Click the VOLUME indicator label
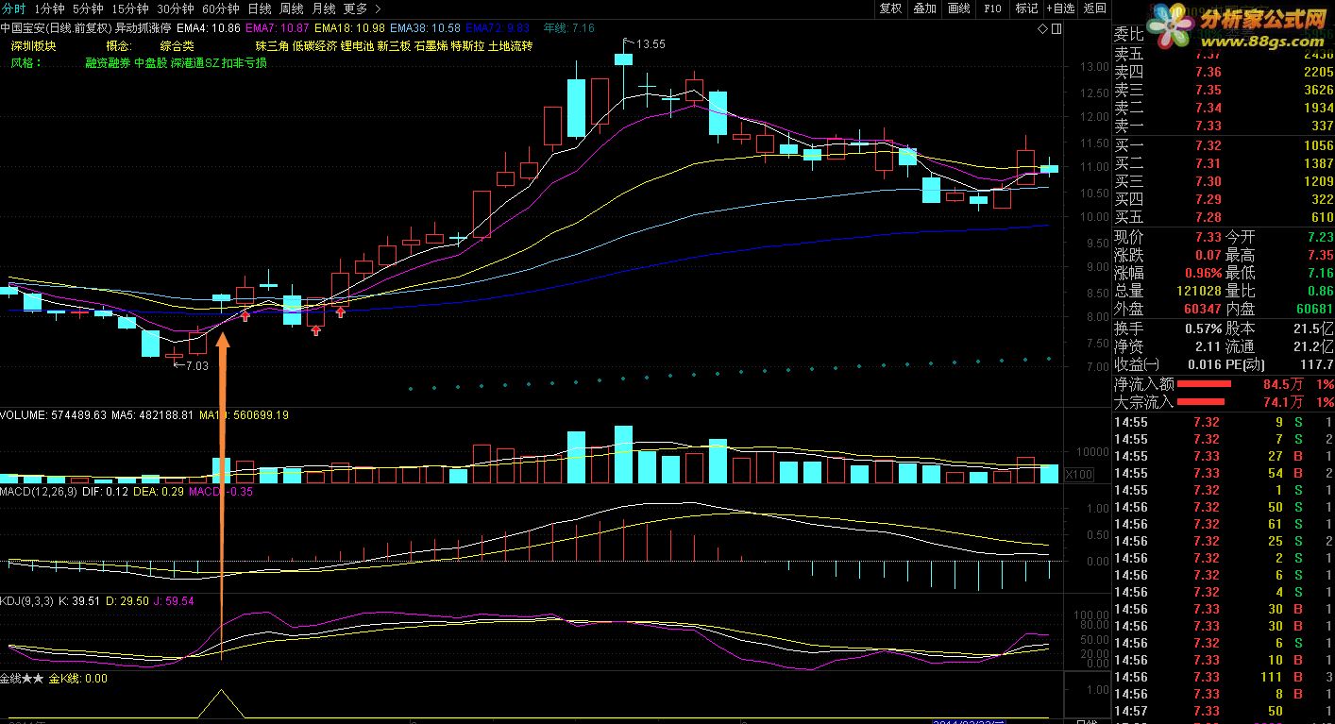 click(x=25, y=414)
